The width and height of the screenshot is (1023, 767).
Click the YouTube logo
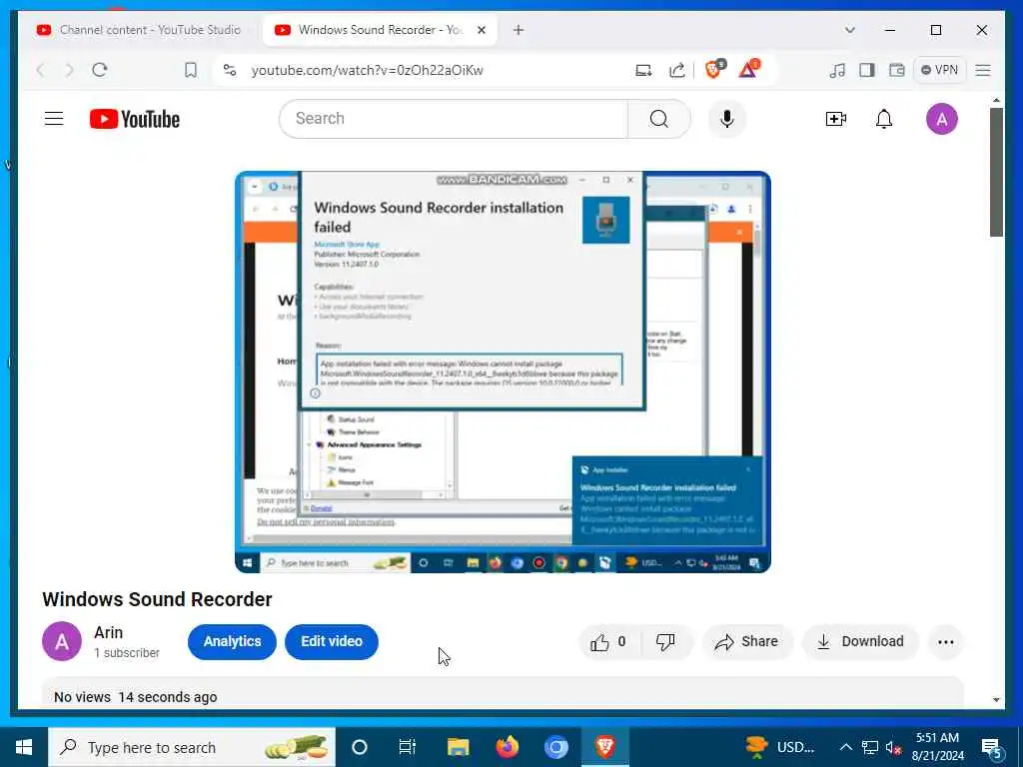tap(135, 119)
